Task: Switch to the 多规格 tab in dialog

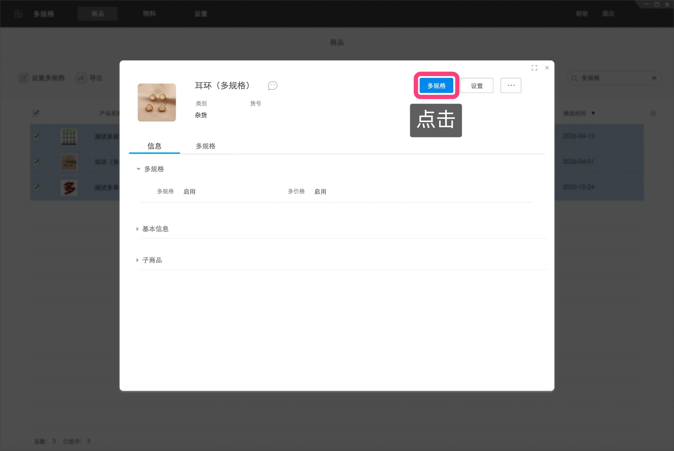Action: 206,146
